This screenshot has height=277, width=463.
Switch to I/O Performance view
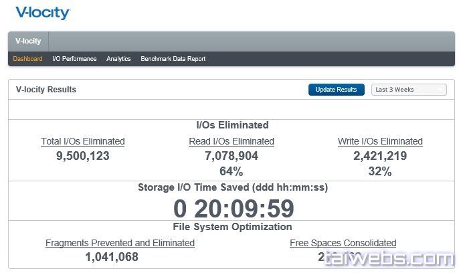(74, 59)
